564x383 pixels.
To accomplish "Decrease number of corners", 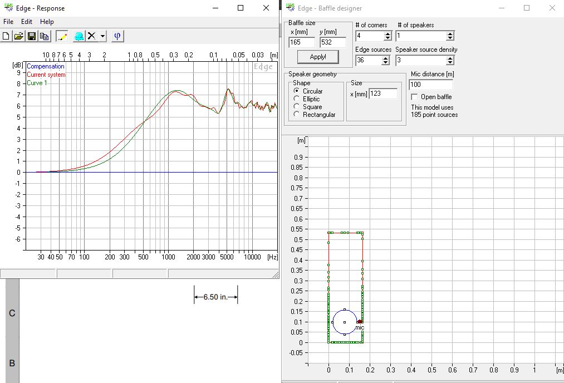I will click(x=388, y=38).
